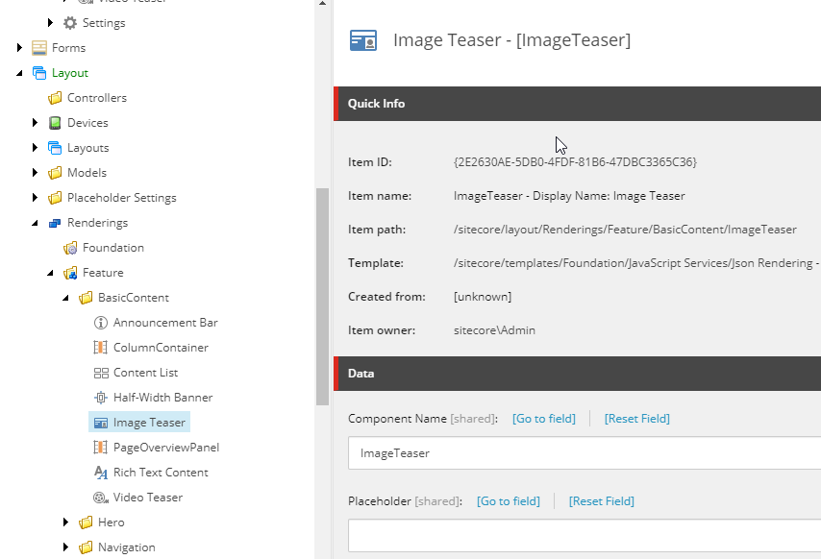Click the Image Teaser header icon
821x559 pixels.
[363, 40]
